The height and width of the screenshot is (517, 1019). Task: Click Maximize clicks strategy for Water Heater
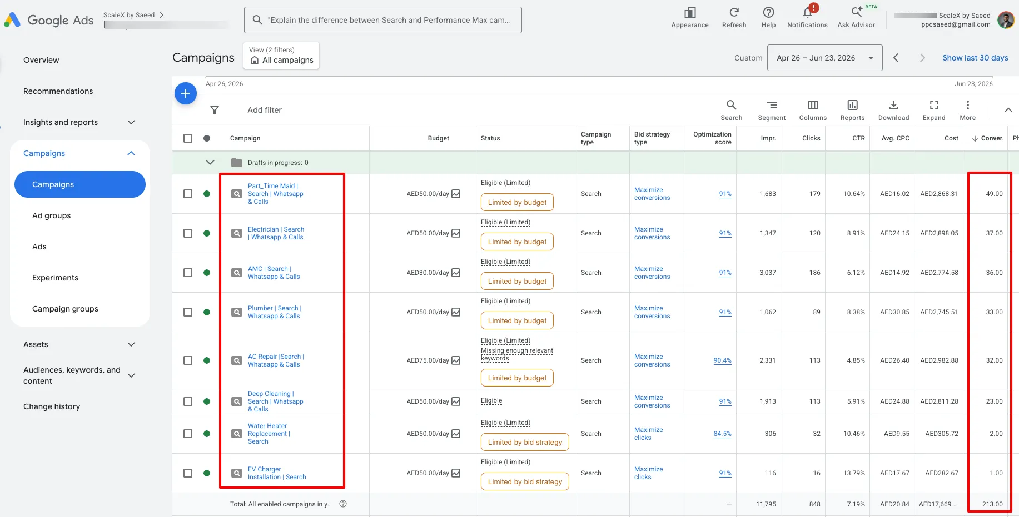tap(648, 434)
